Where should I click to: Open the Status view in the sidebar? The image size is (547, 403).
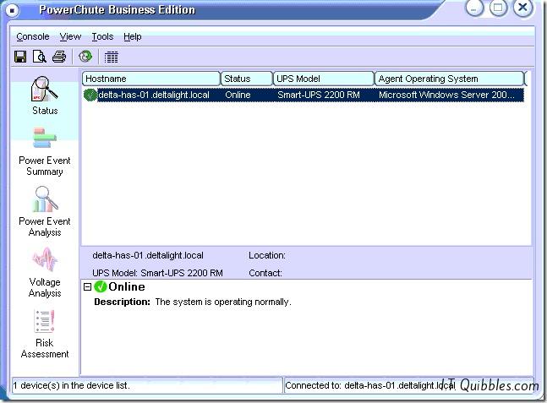[45, 95]
